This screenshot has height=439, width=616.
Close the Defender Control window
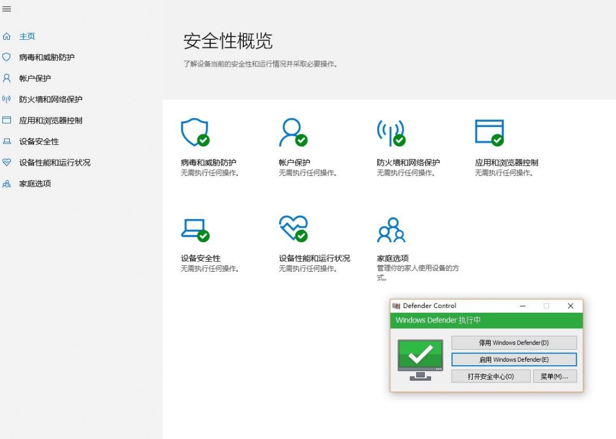[570, 306]
